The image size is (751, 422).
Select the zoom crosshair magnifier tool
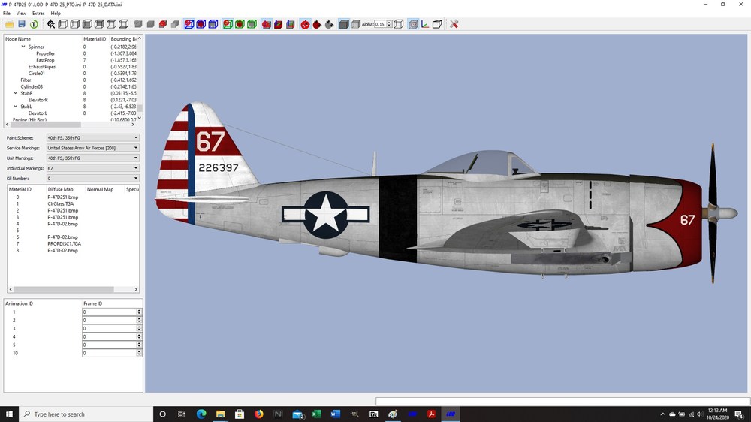[x=51, y=24]
